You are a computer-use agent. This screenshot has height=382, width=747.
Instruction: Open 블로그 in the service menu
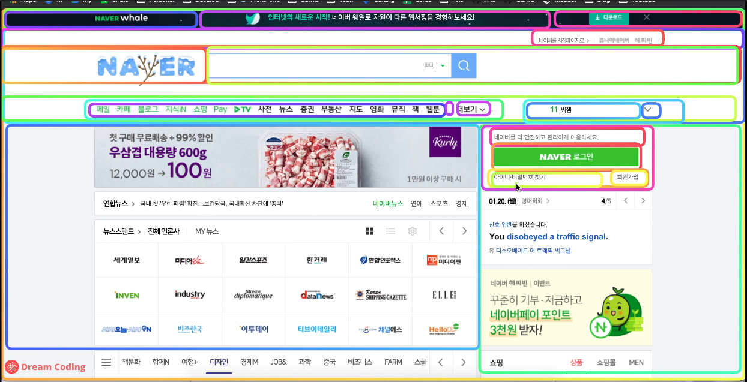coord(148,109)
